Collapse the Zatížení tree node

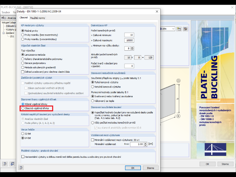[3, 33]
